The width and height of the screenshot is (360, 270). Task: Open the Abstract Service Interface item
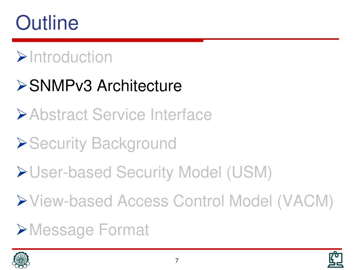point(121,114)
